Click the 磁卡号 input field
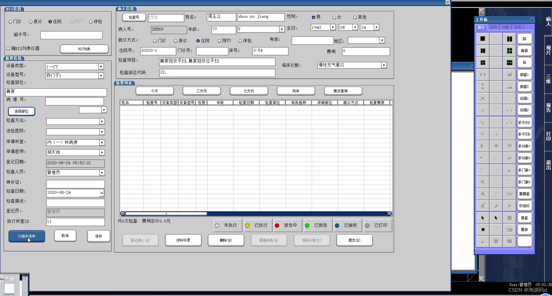The height and width of the screenshot is (296, 552). [71, 35]
